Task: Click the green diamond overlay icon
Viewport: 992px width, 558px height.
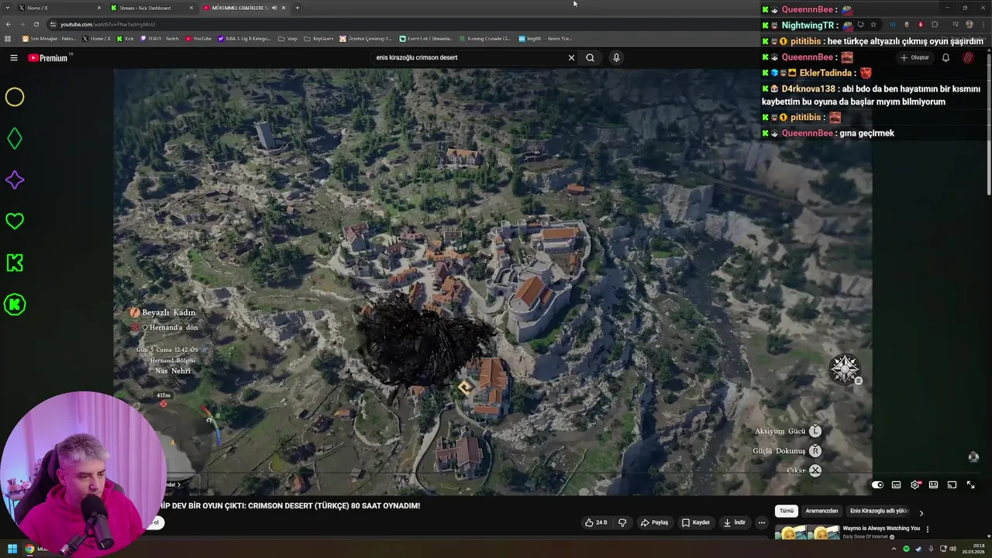Action: [15, 139]
